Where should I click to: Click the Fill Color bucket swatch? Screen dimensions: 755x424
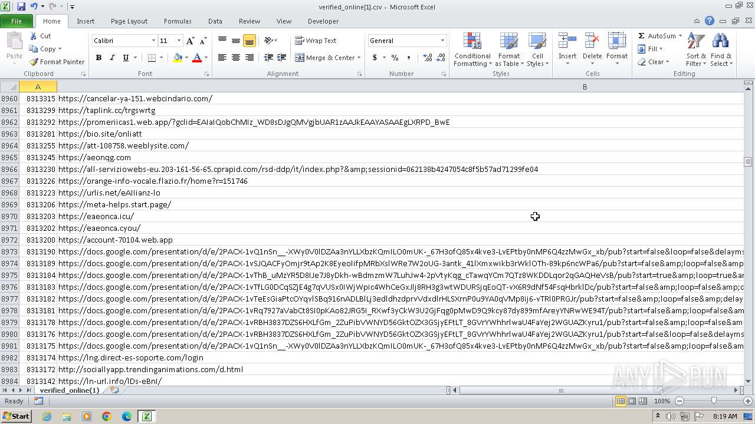click(x=178, y=58)
